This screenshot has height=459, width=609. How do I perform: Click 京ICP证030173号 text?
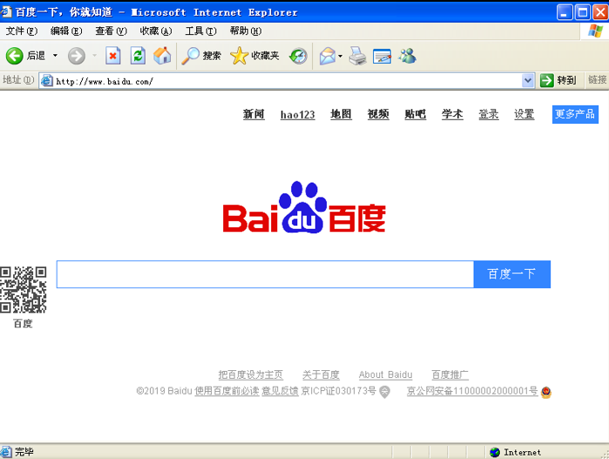click(x=339, y=391)
